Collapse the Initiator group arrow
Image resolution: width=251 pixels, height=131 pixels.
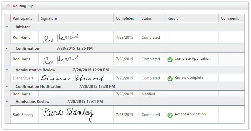[7, 27]
